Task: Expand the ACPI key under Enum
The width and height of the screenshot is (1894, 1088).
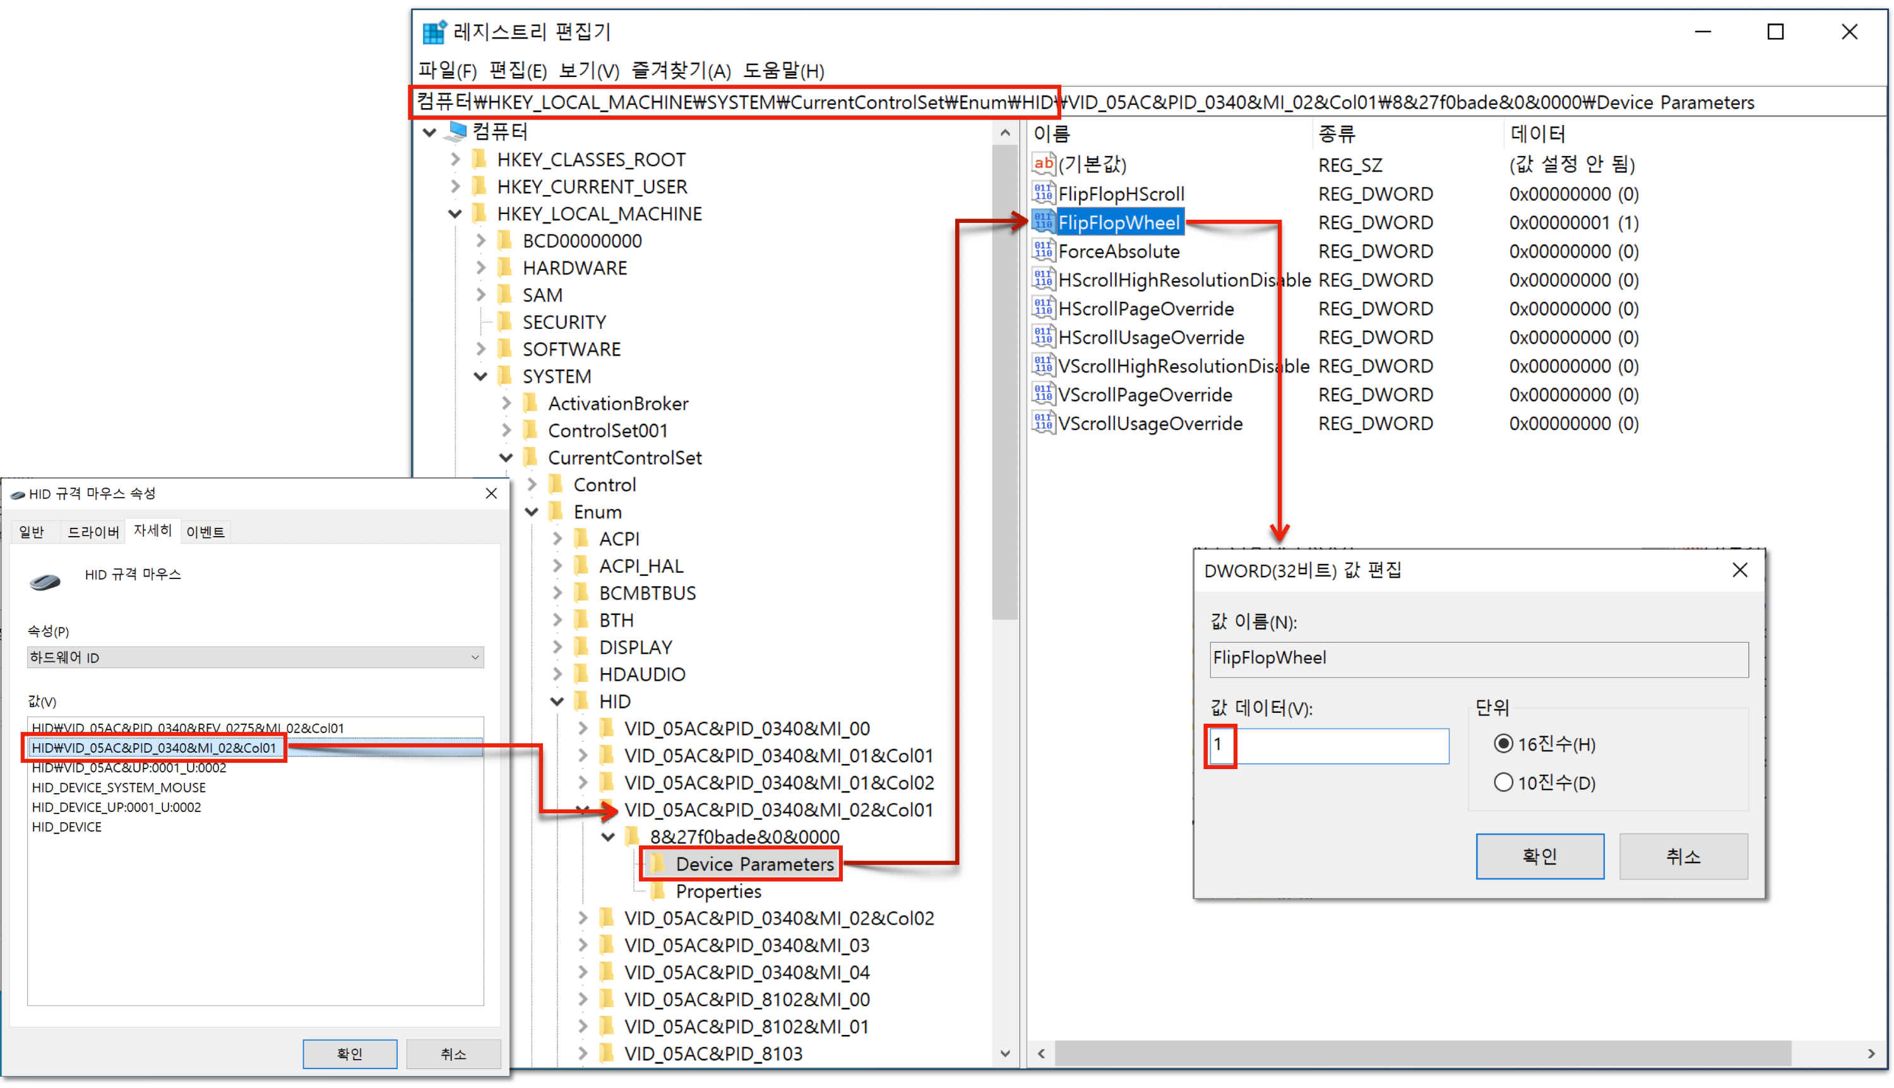Action: click(x=557, y=539)
